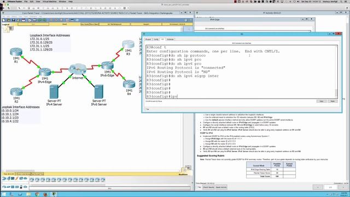
Task: Click the "10.10.4.1/22" address text
Action: tap(10, 121)
